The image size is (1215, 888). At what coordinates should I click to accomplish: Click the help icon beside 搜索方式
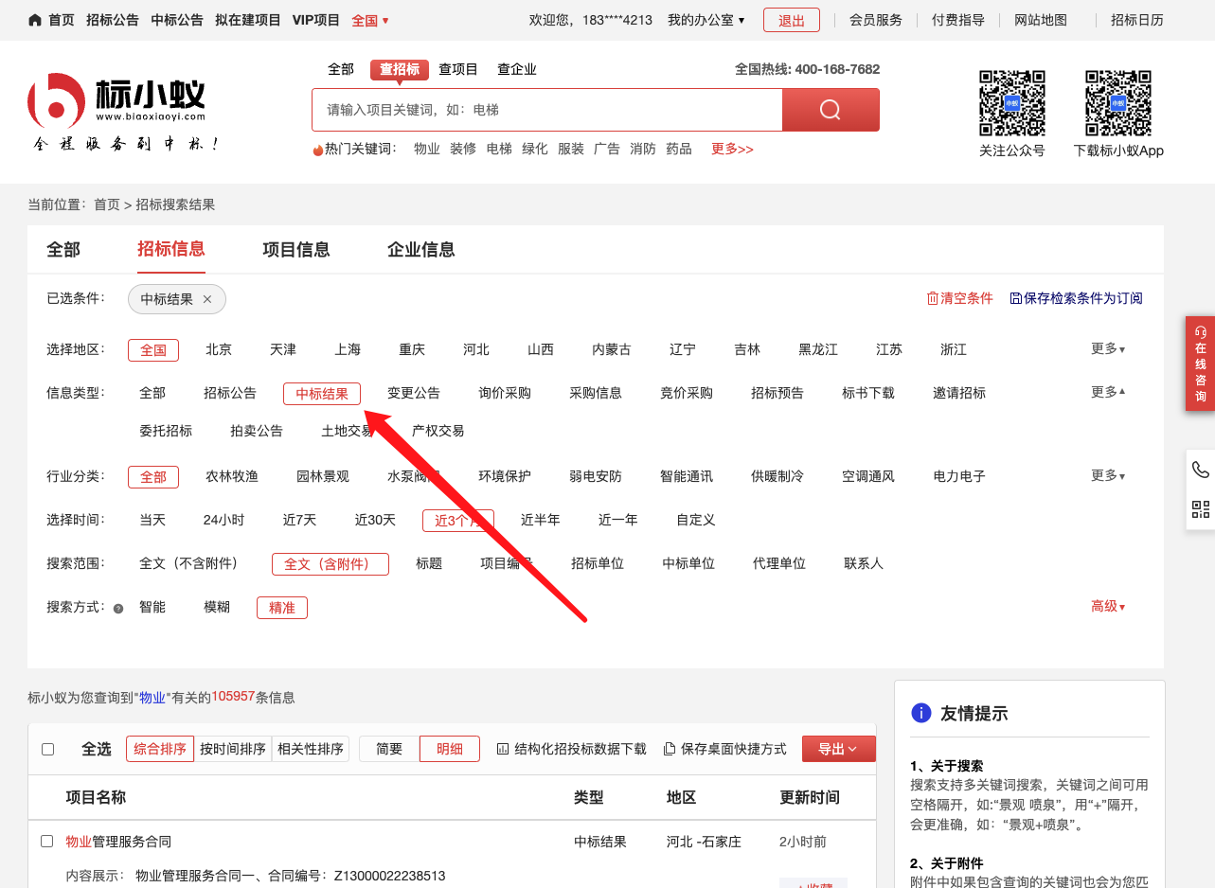pyautogui.click(x=118, y=609)
